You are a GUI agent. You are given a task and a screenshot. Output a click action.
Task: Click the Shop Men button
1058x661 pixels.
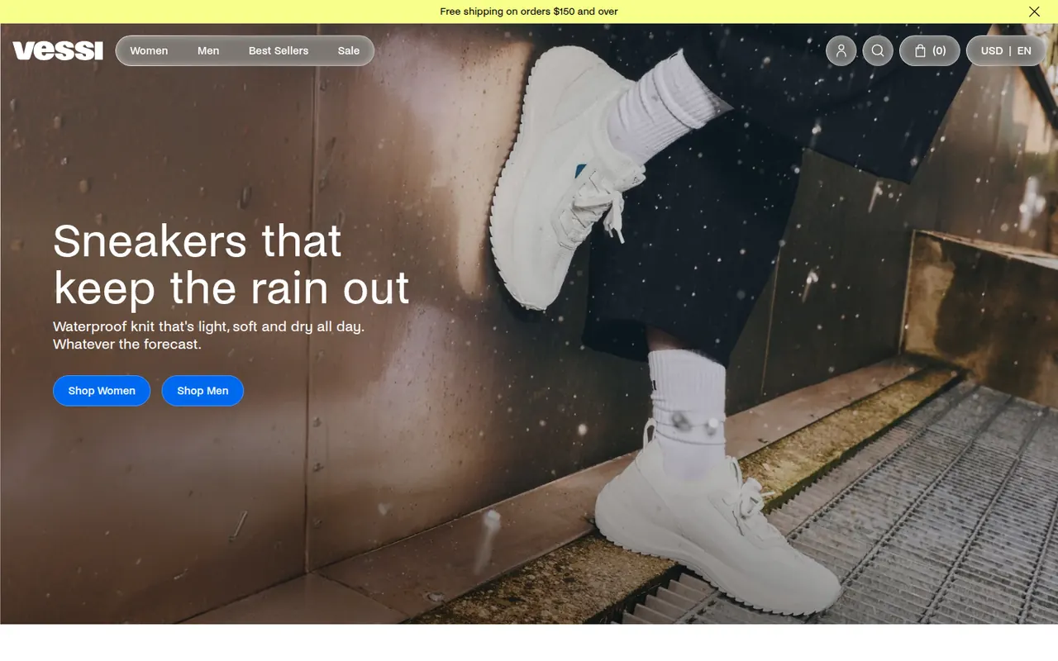point(203,391)
